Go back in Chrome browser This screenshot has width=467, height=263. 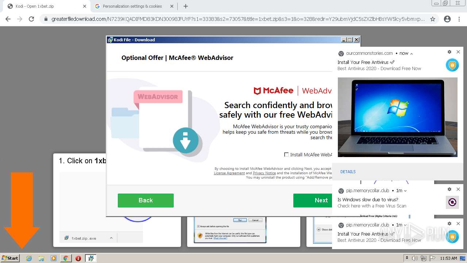coord(8,19)
